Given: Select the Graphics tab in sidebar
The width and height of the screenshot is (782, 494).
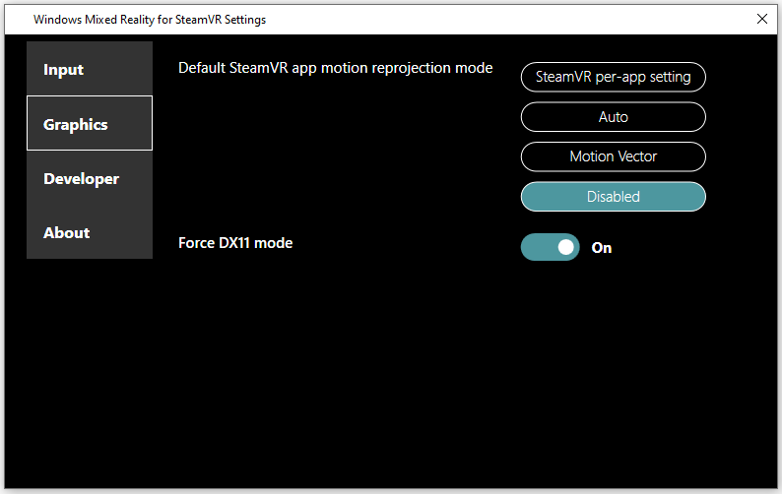Looking at the screenshot, I should [90, 123].
